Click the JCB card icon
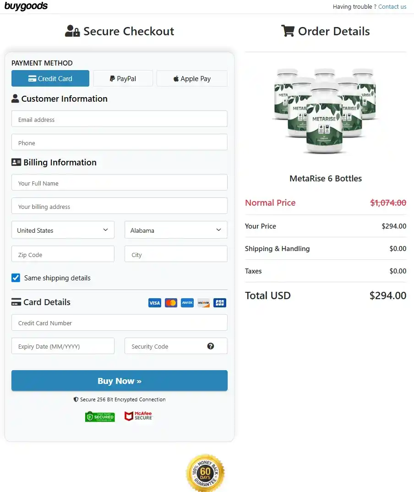 click(220, 303)
